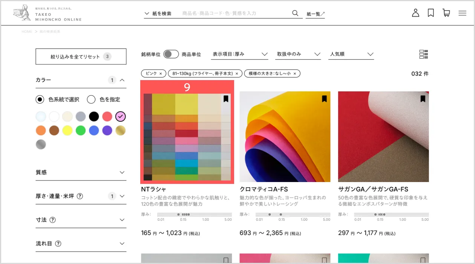Open the user account icon
475x264 pixels.
(415, 13)
